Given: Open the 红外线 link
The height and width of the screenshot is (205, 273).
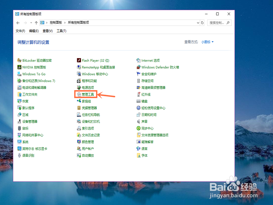Looking at the screenshot, I should (x=146, y=94).
